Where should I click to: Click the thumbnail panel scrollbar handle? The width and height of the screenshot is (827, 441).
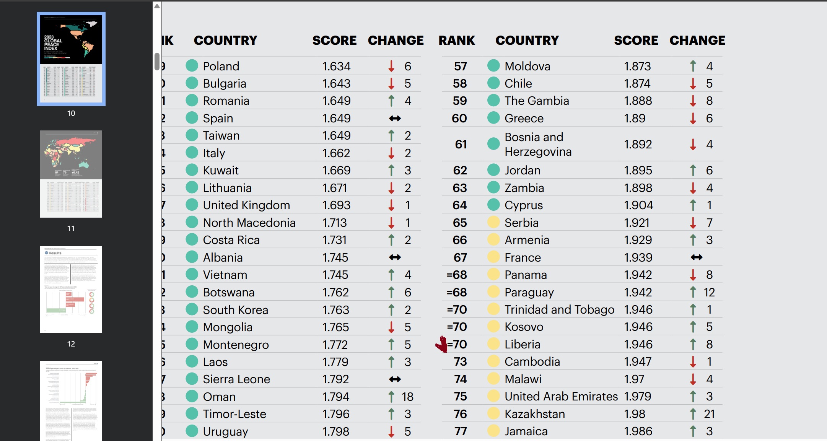point(157,62)
